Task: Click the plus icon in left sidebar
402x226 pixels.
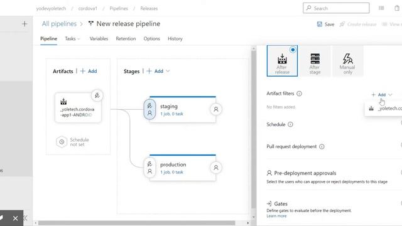Action: [x=24, y=24]
